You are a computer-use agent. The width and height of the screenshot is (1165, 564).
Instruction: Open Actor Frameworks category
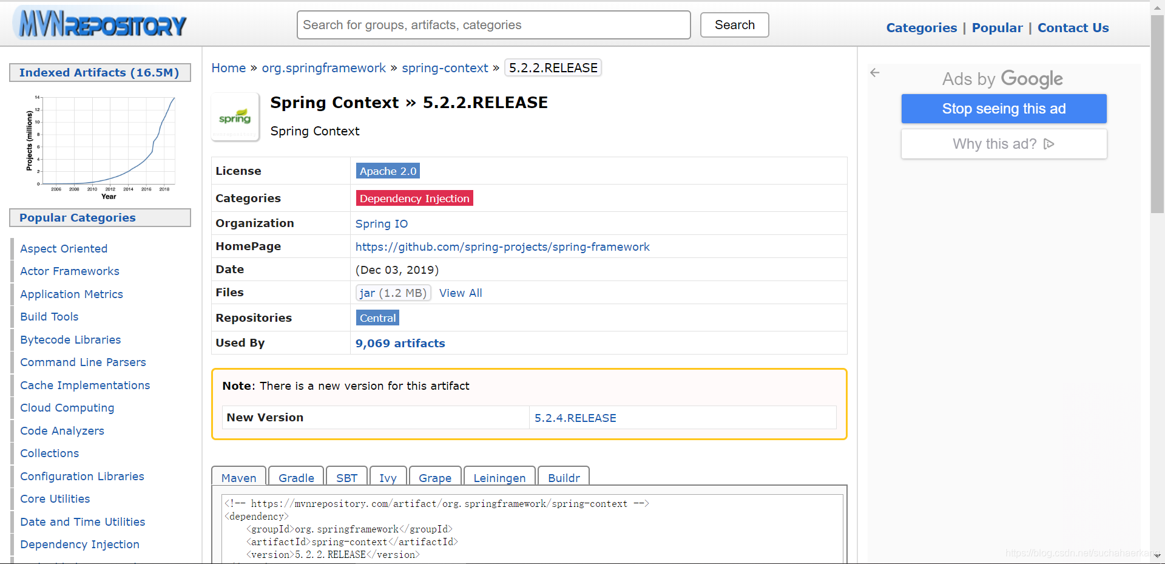click(x=70, y=271)
